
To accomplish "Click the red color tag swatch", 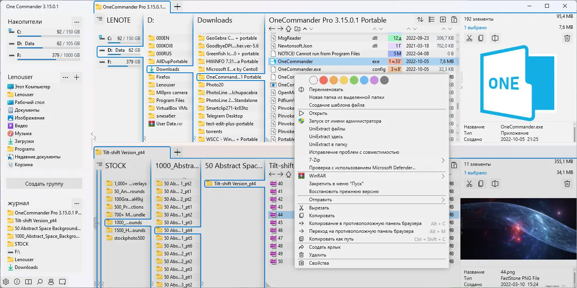I will click(x=324, y=80).
